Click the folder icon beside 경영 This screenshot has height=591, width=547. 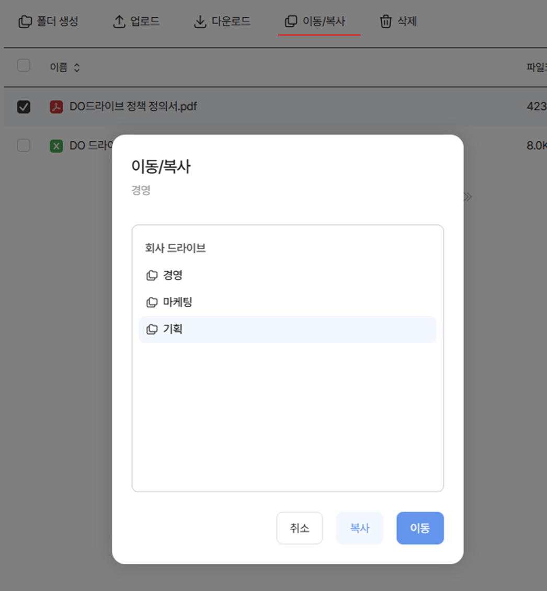click(152, 275)
